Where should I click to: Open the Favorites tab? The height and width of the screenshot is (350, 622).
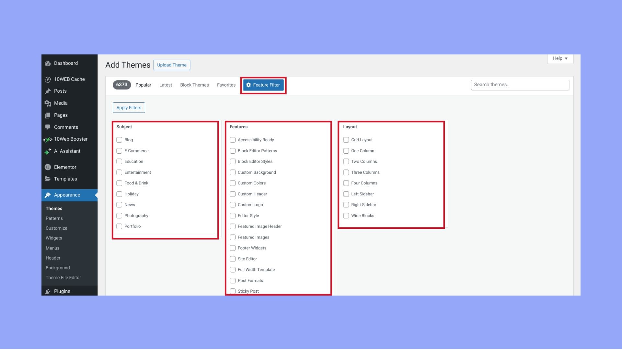click(x=226, y=85)
